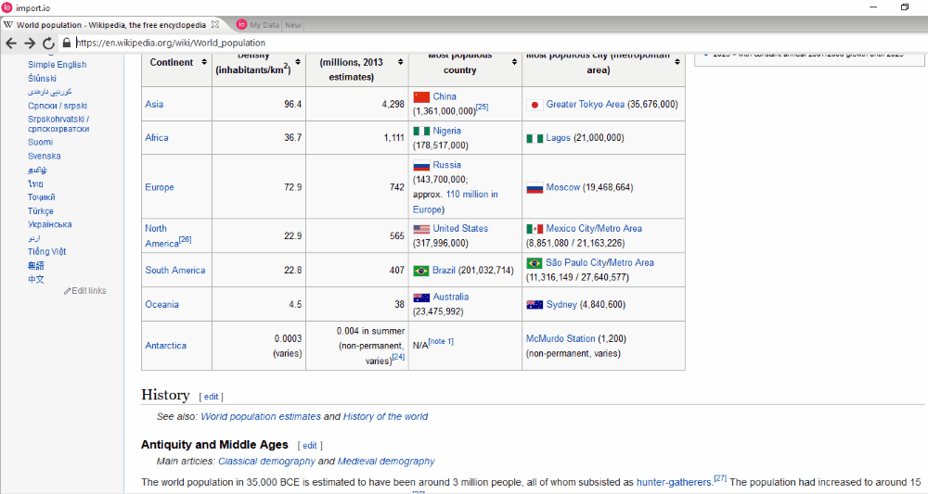Sort by millions 2013 estimates column arrows
Screen dimensions: 928x494
pos(401,62)
